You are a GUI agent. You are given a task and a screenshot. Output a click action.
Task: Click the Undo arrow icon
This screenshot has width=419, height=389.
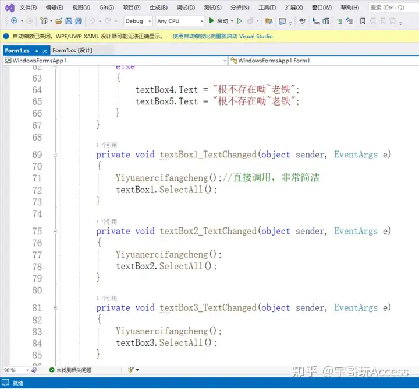[x=92, y=21]
